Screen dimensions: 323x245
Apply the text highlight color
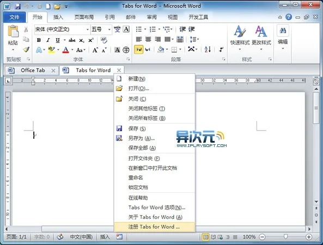click(51, 50)
